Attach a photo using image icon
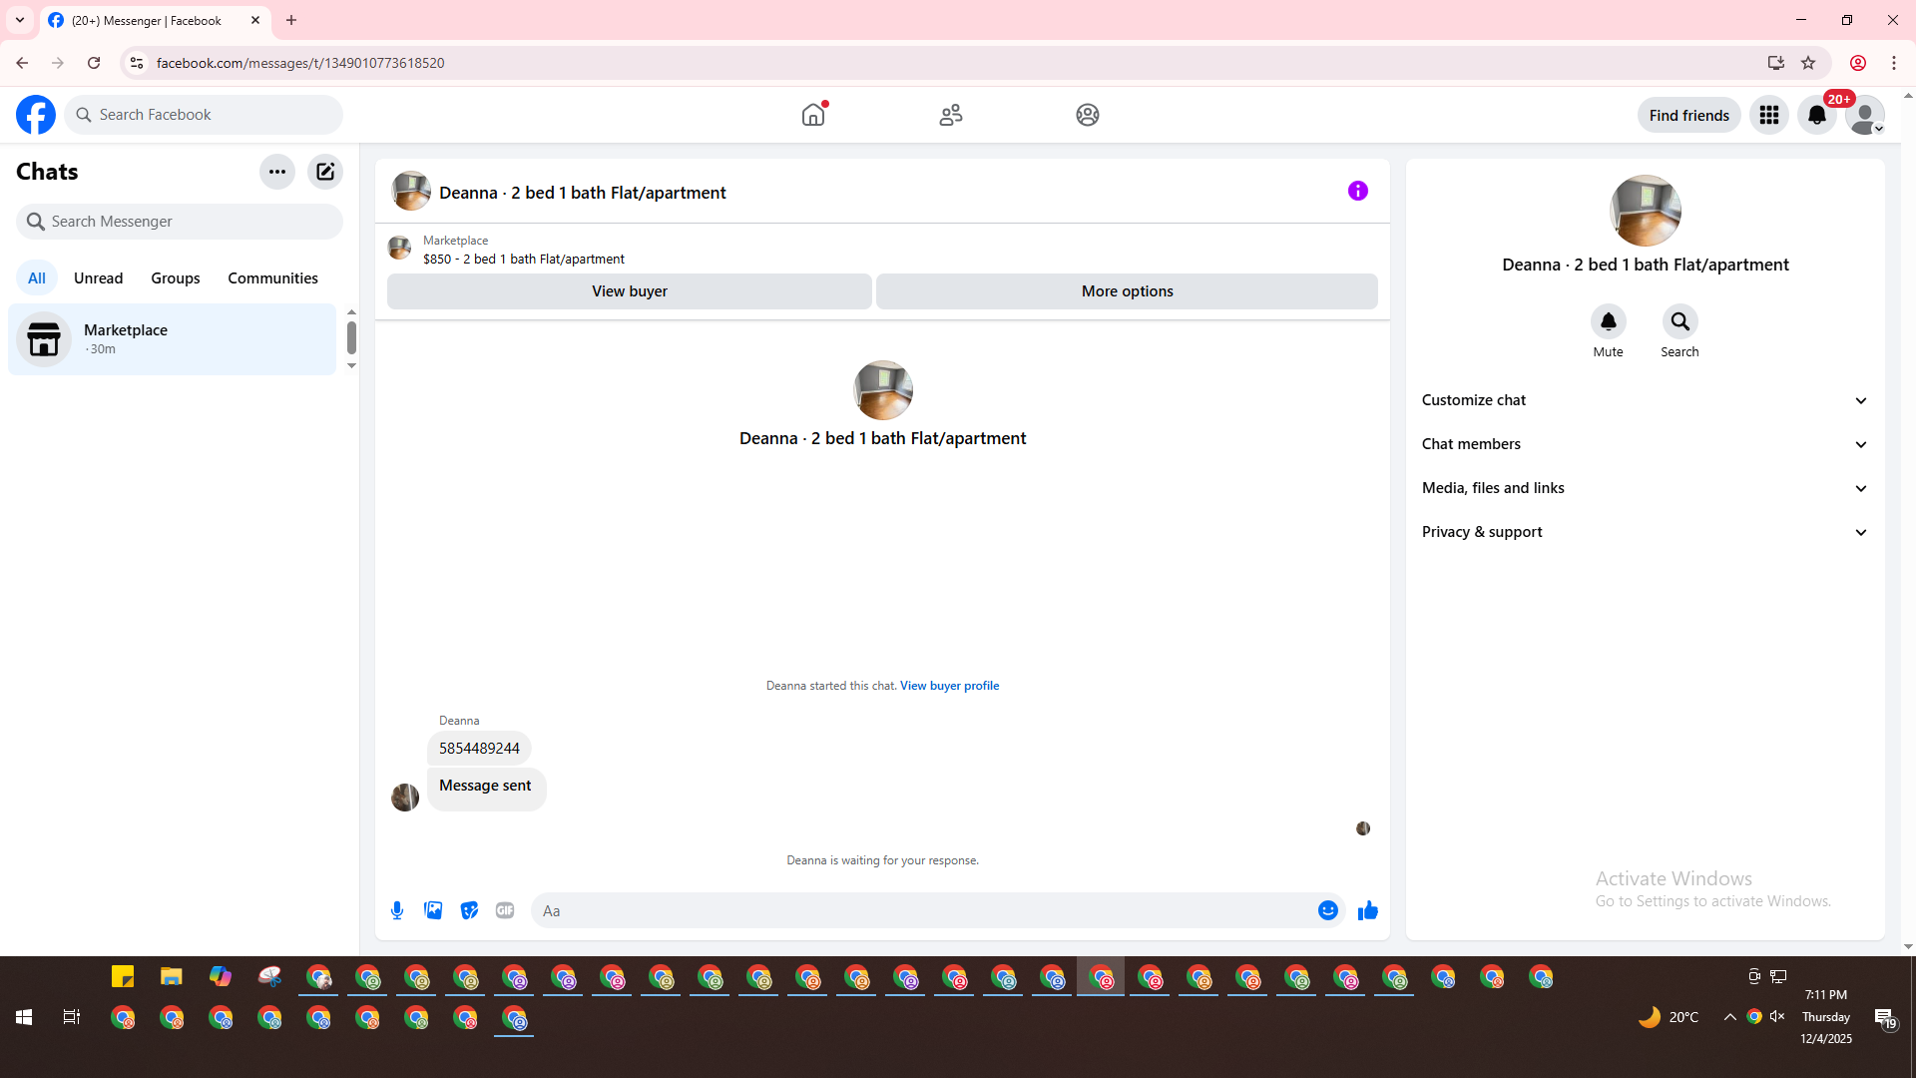Screen dimensions: 1916x1078 pos(433,910)
